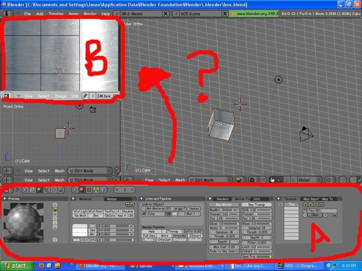Click the Clear texture button

tap(315, 215)
